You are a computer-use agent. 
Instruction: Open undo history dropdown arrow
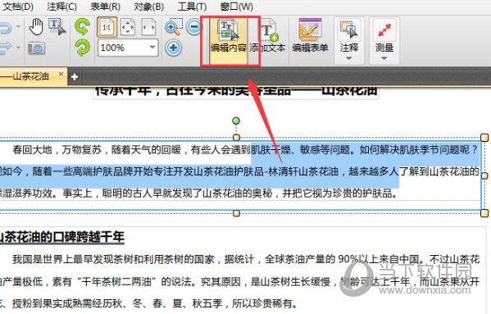[18, 26]
